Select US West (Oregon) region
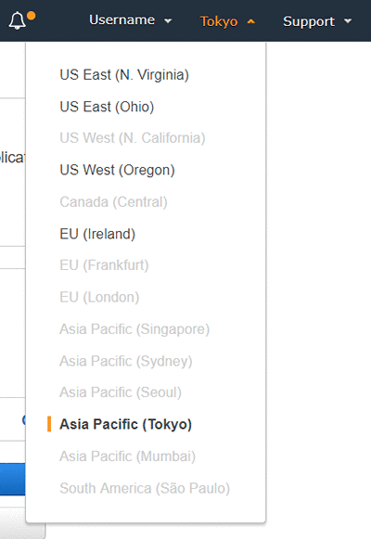 [x=118, y=170]
